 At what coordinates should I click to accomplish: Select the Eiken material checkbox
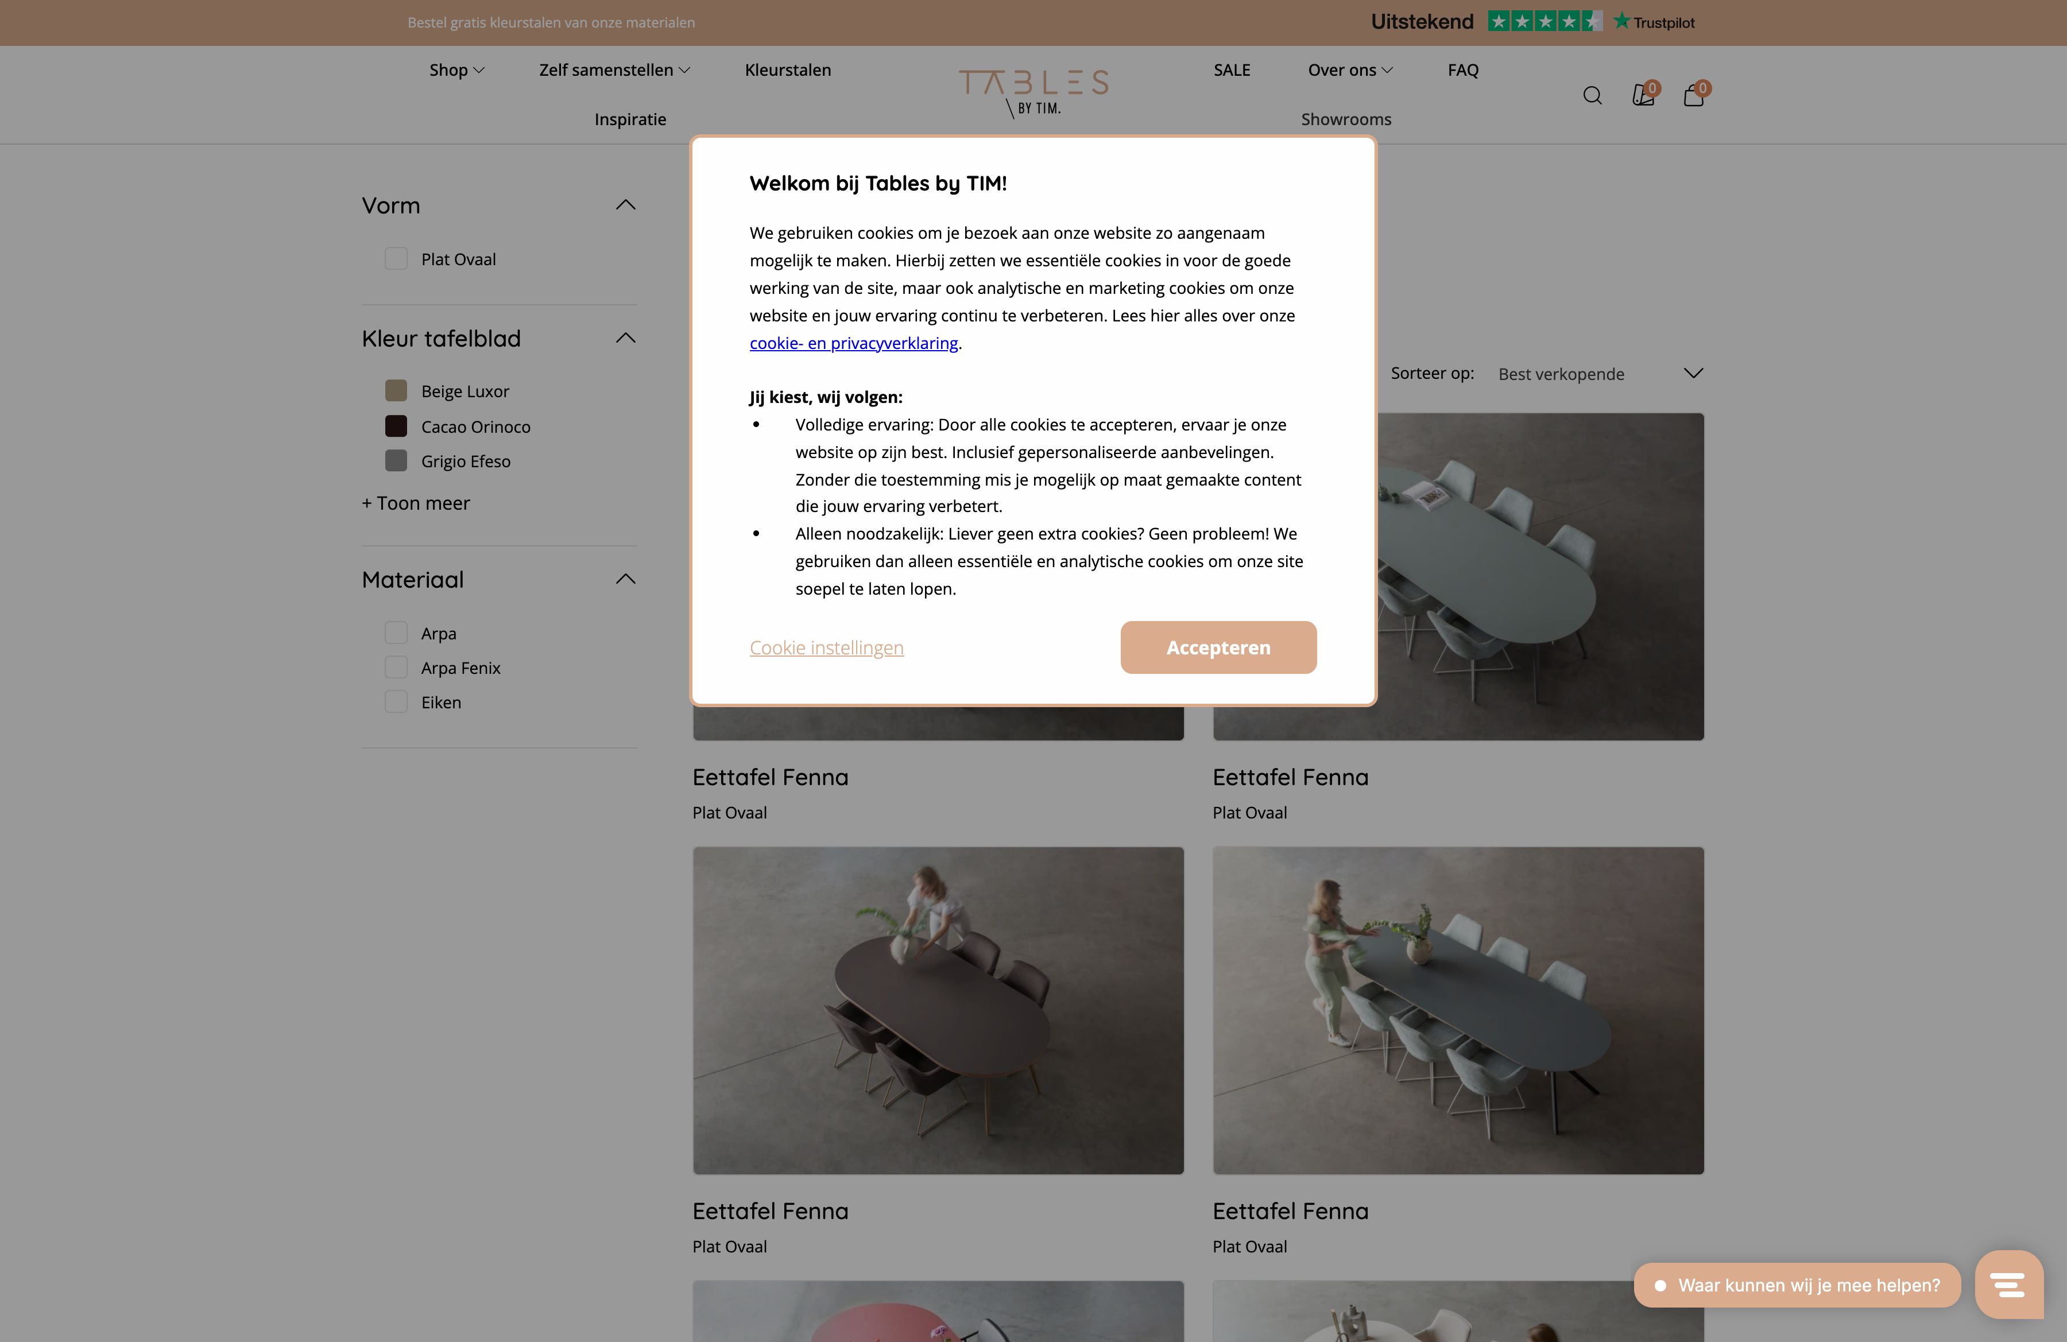[x=396, y=702]
